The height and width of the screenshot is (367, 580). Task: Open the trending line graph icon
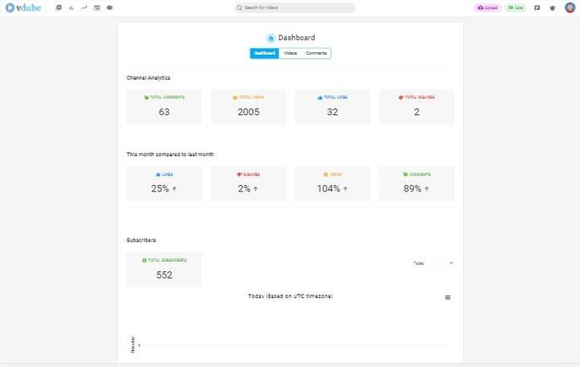click(x=84, y=7)
